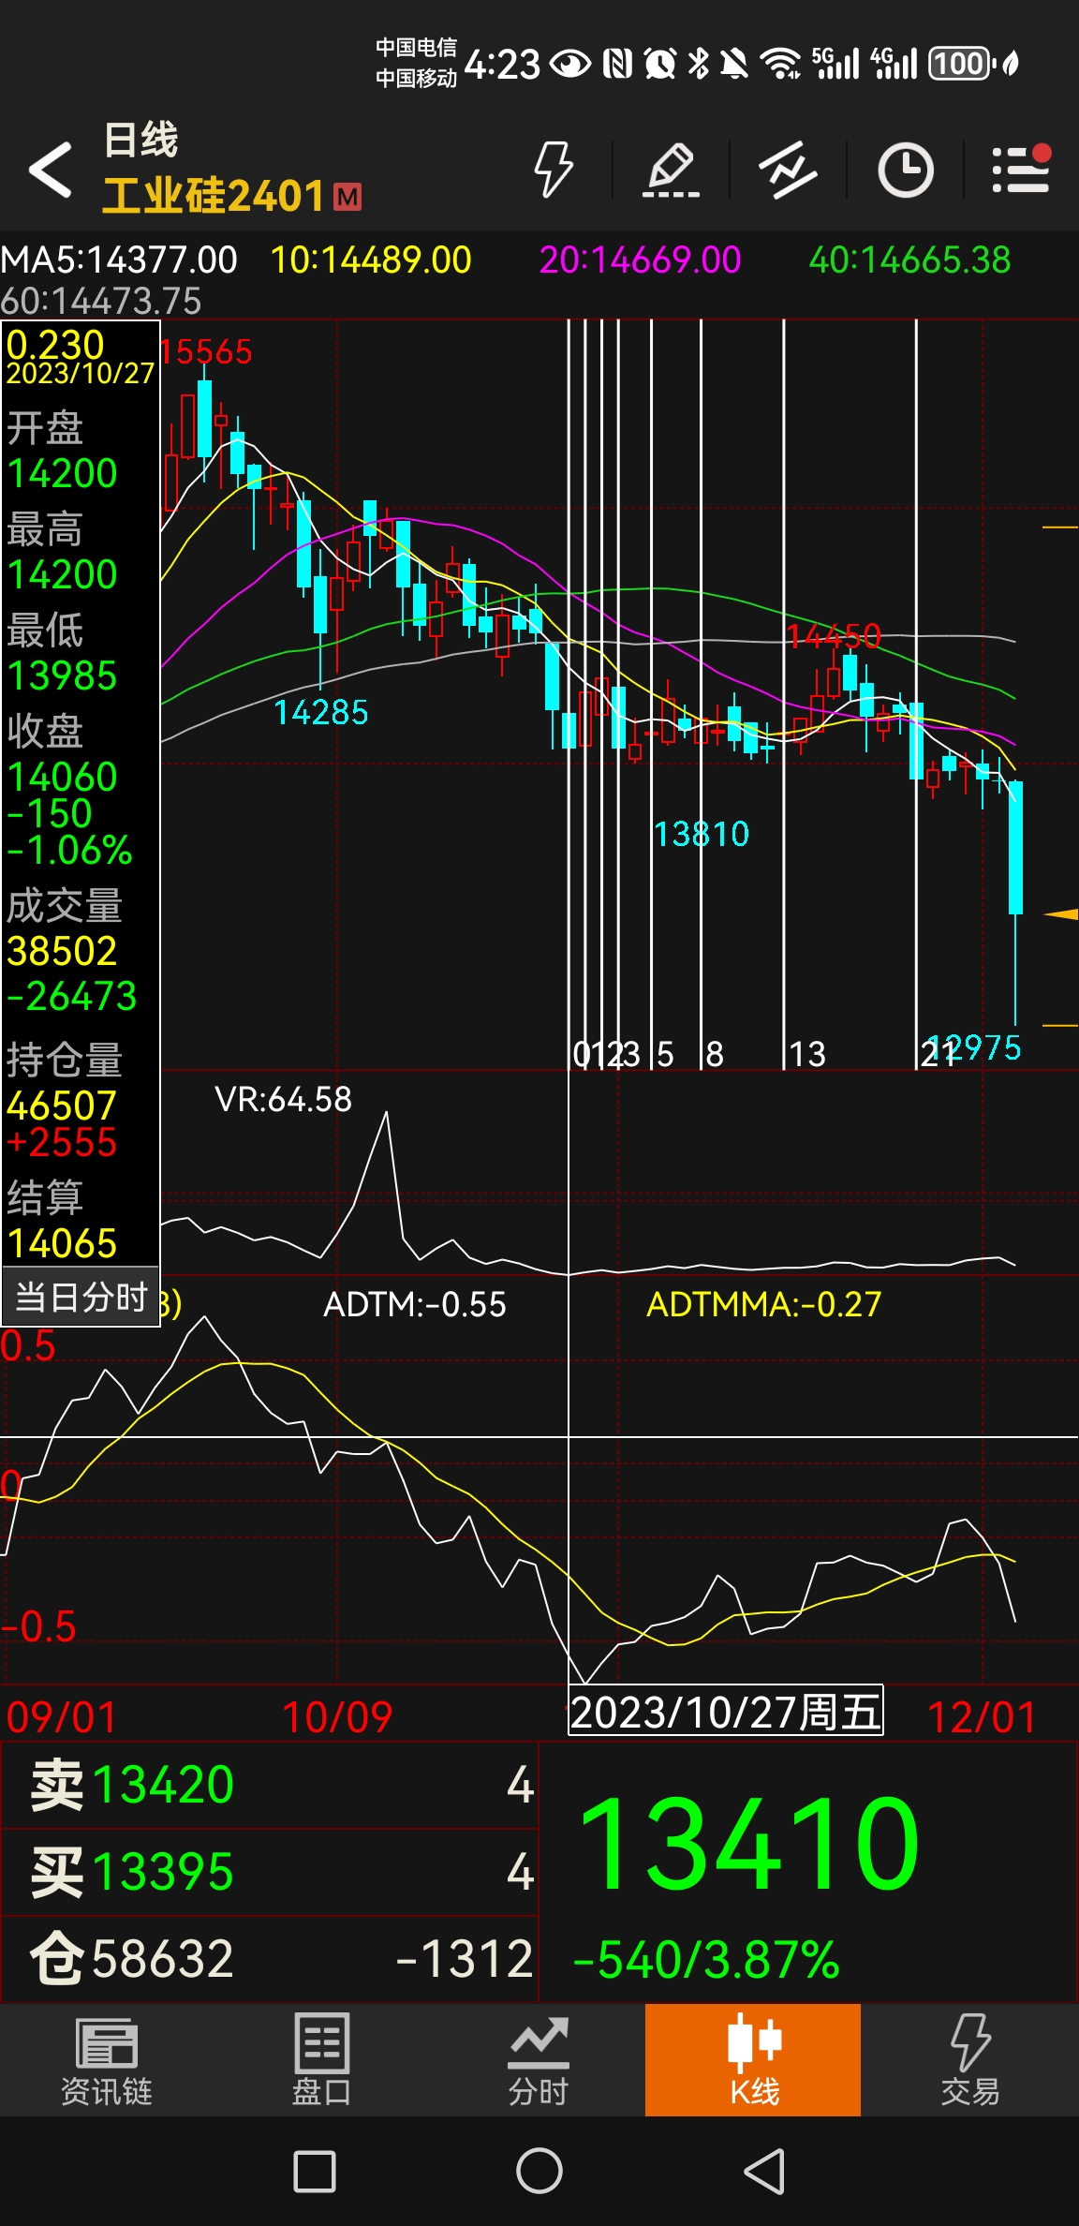Tap the 收盘 14060 value in info panel

pos(63,777)
